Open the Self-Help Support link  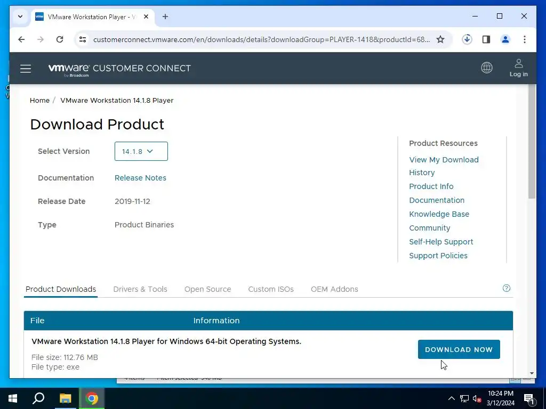click(x=441, y=242)
